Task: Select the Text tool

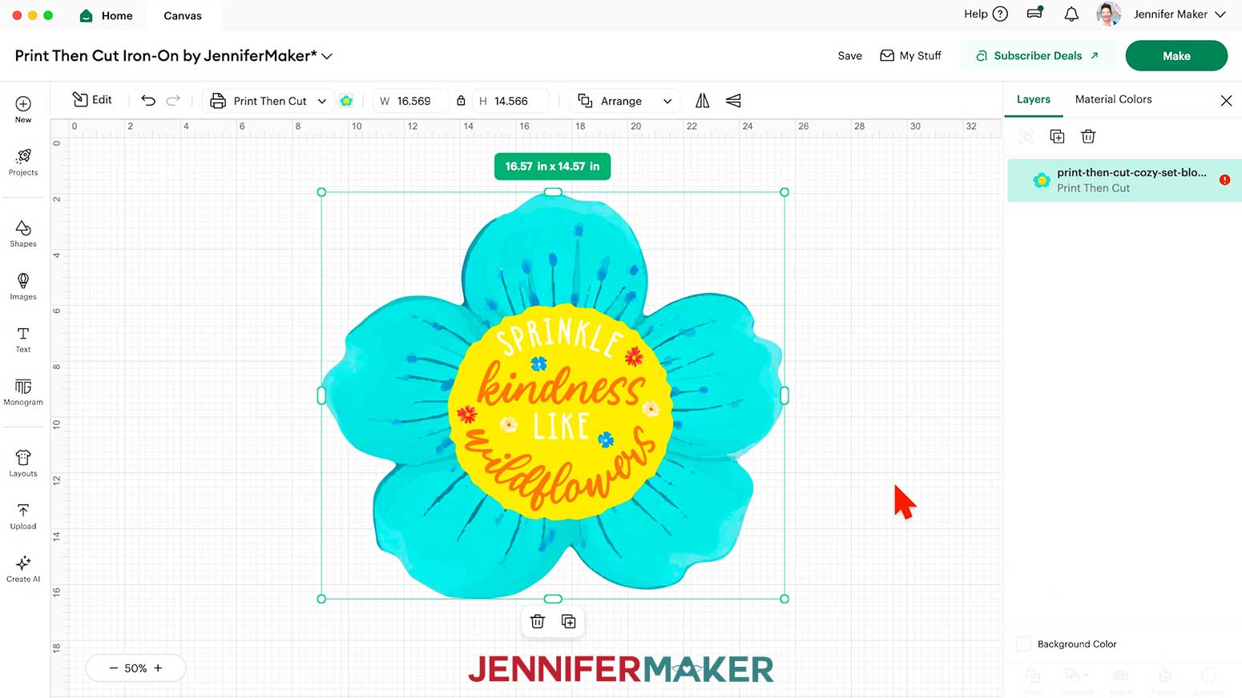Action: [x=23, y=339]
